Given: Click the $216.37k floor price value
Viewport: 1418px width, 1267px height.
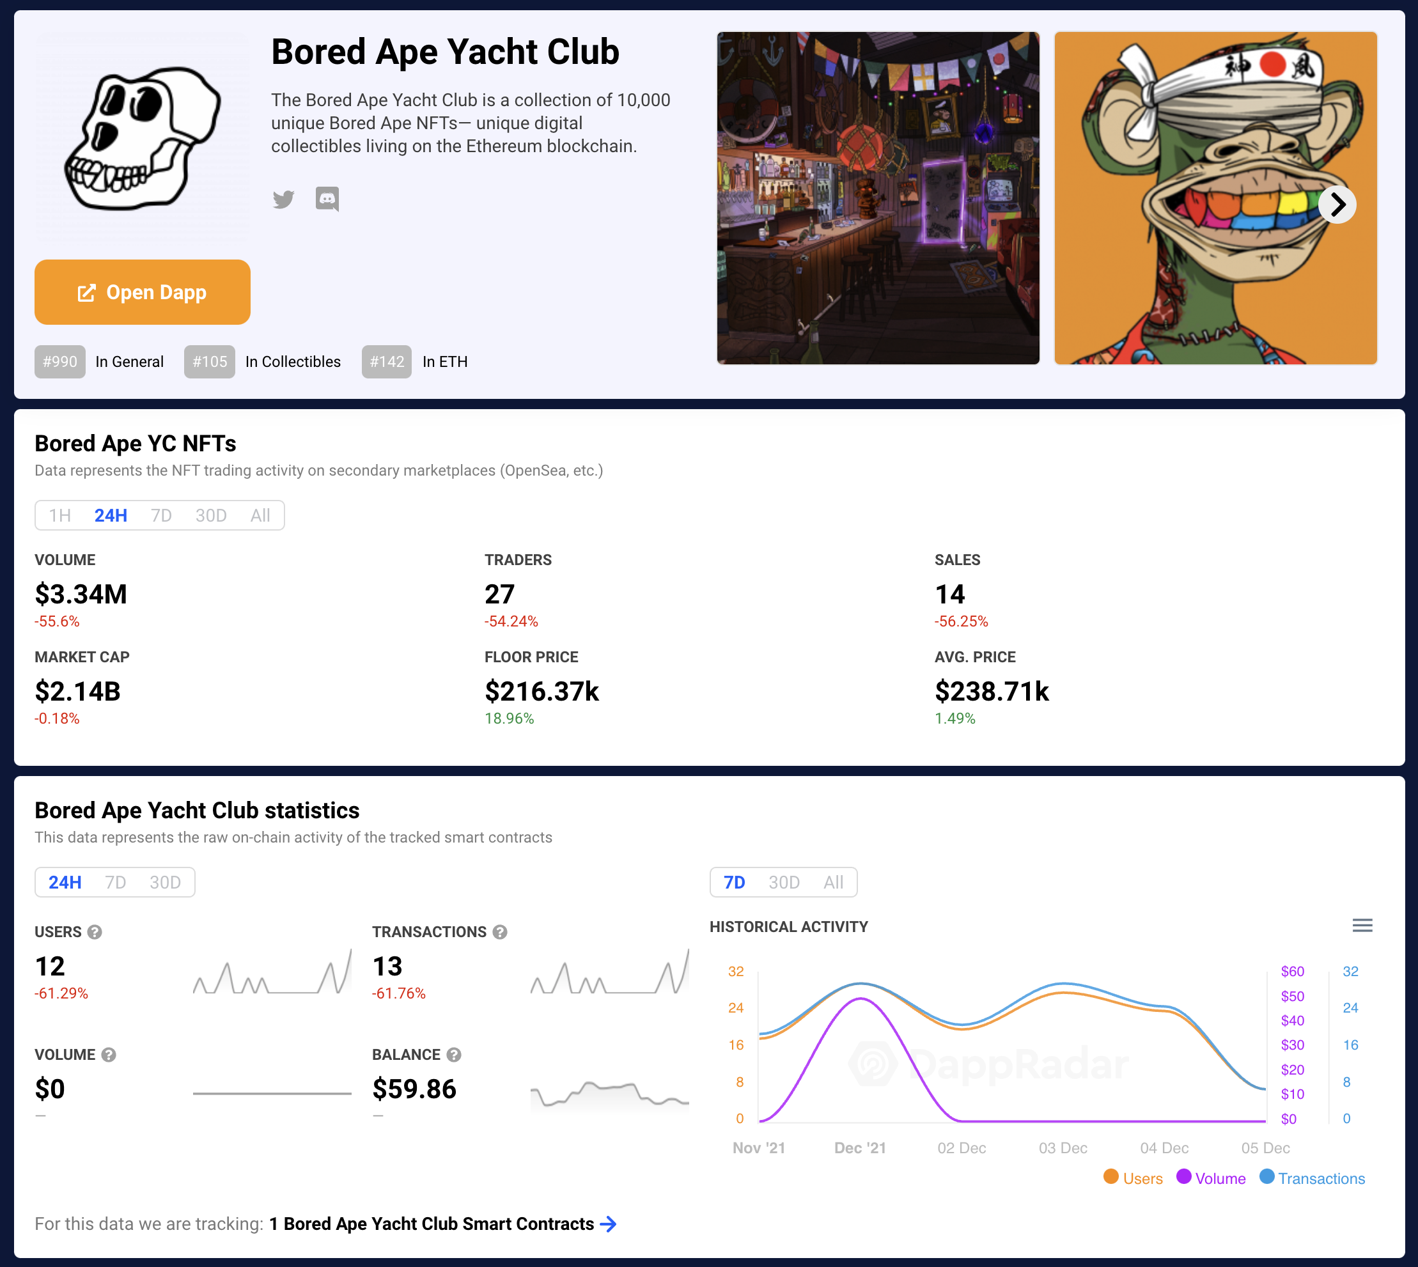Looking at the screenshot, I should tap(541, 691).
